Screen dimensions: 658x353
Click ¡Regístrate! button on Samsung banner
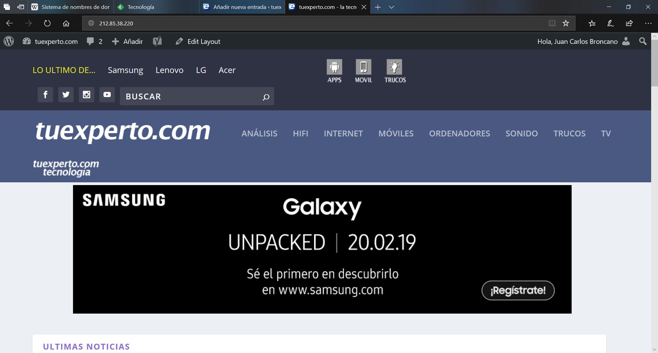(x=518, y=291)
